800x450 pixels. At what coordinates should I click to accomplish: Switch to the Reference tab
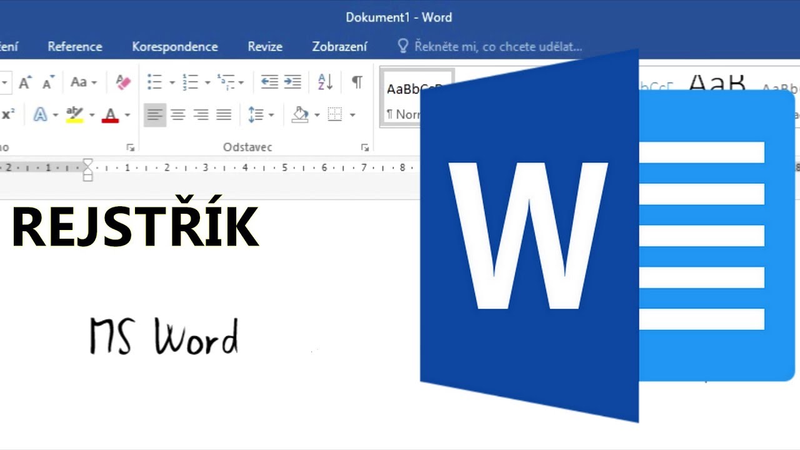(x=75, y=47)
